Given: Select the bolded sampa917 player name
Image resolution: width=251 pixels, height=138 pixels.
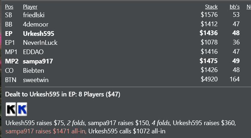Looking at the screenshot, I should pyautogui.click(x=38, y=61).
